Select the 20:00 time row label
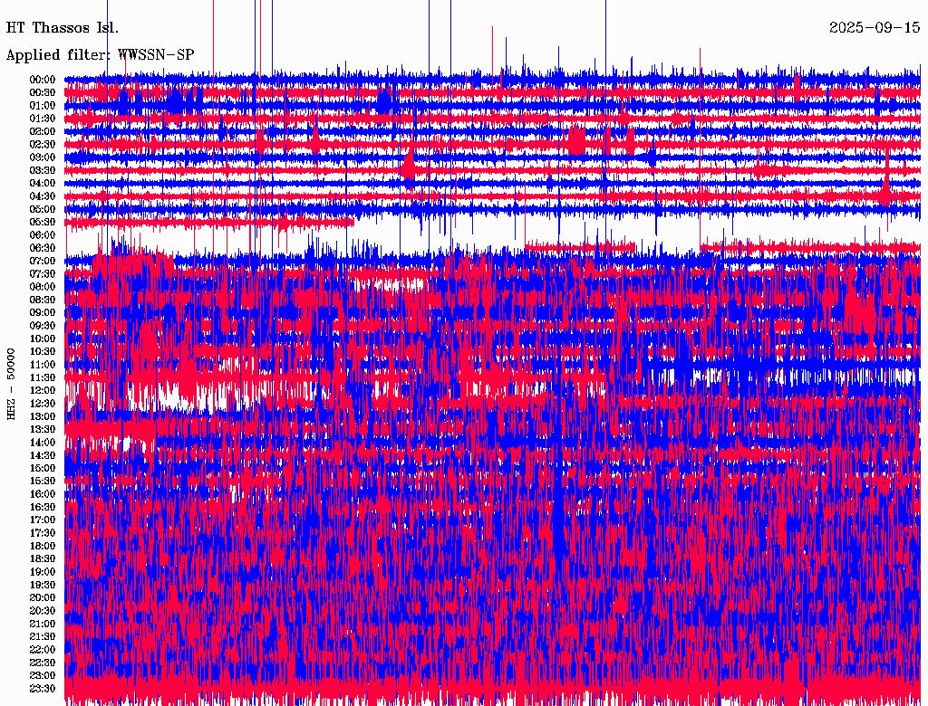Screen dimensions: 928x706 tap(43, 597)
